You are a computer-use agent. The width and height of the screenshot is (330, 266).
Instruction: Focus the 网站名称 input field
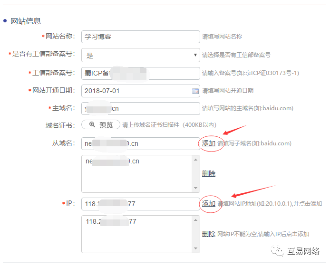(x=141, y=37)
